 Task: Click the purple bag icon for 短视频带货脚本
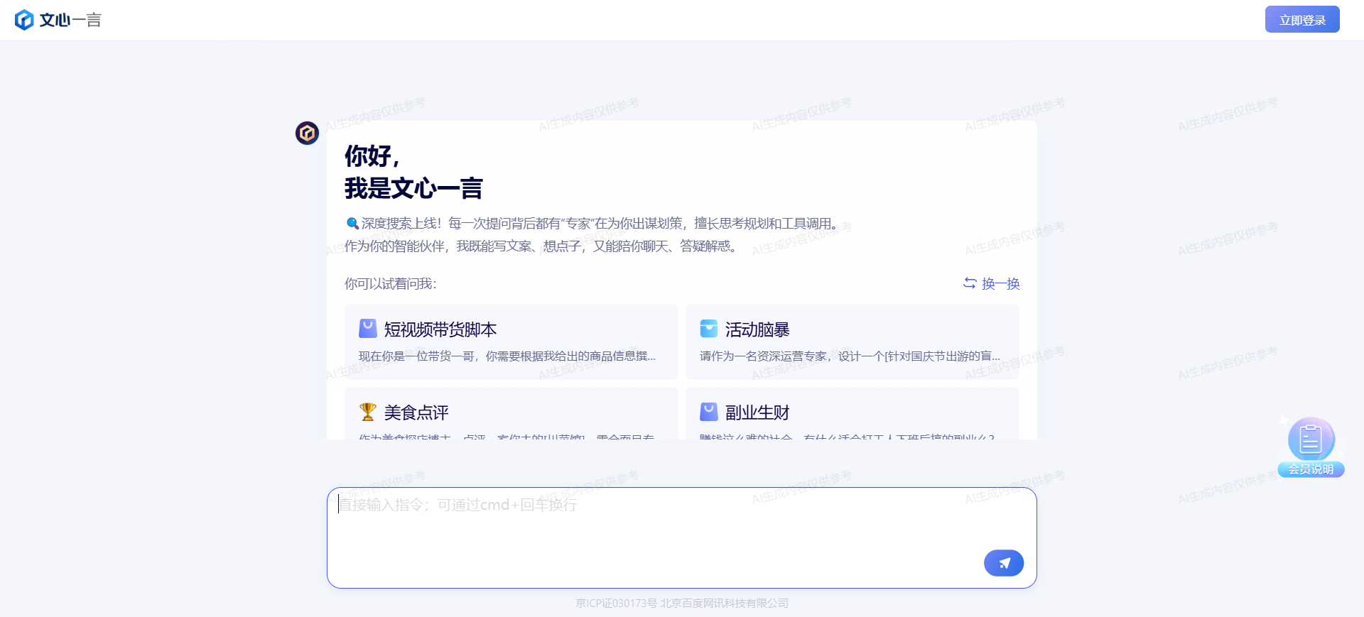click(x=368, y=329)
